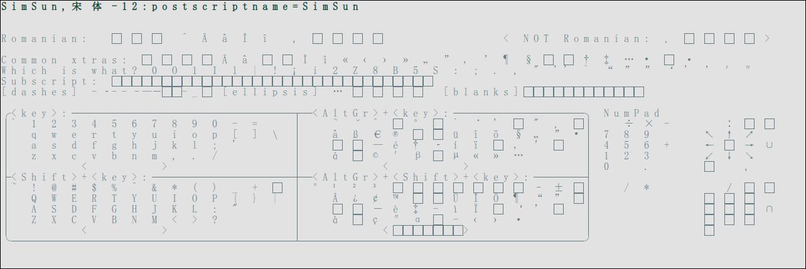The height and width of the screenshot is (269, 806).
Task: Click the multiplication sign under NumPad
Action: pyautogui.click(x=648, y=124)
